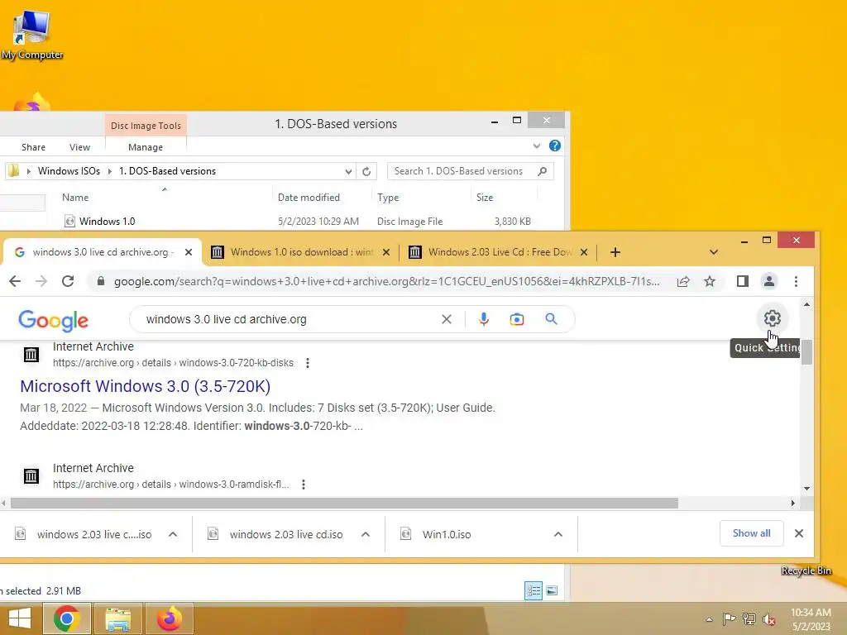Open the Manage ribbon tab
847x635 pixels.
click(x=146, y=147)
